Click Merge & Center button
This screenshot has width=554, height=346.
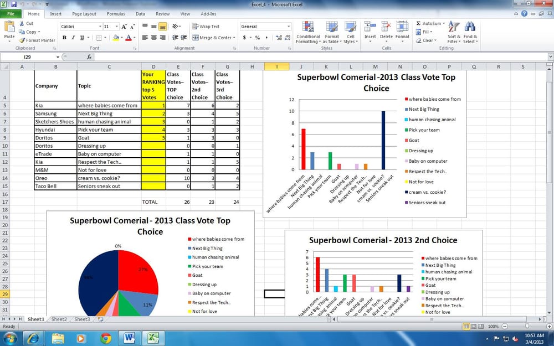coord(212,38)
